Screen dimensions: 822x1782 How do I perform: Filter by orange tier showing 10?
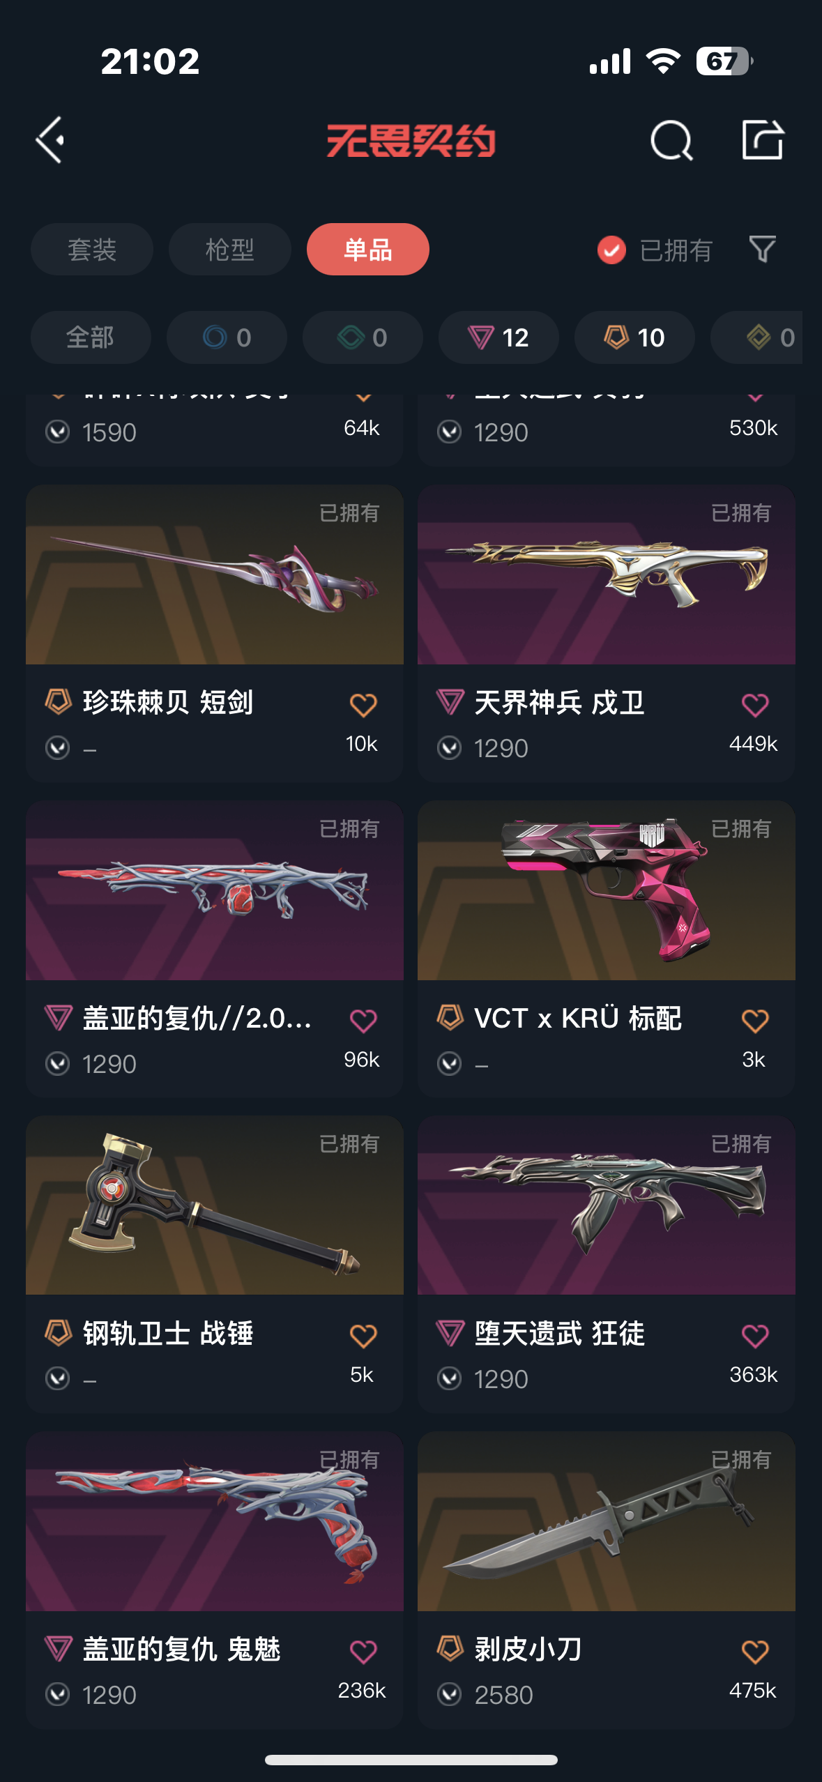pos(634,337)
